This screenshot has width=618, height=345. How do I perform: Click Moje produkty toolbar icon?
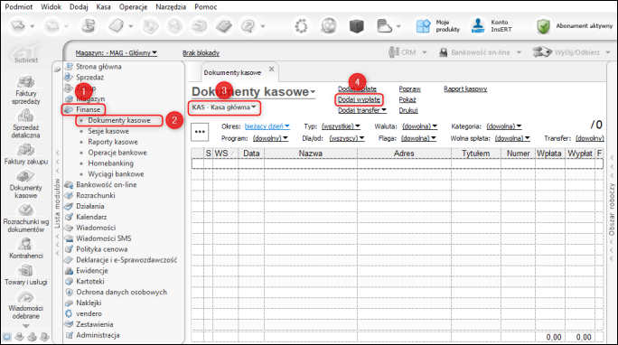pyautogui.click(x=424, y=26)
